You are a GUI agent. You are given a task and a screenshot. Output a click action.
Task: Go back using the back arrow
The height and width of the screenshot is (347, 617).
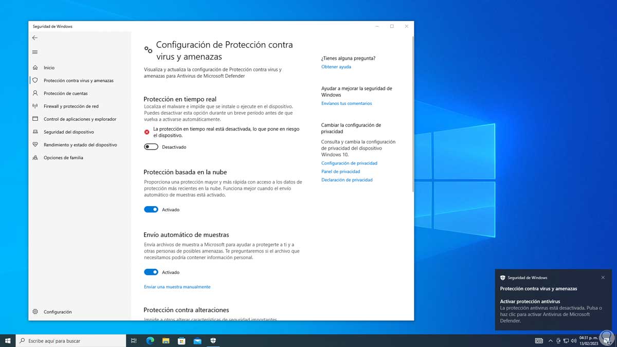pyautogui.click(x=35, y=38)
